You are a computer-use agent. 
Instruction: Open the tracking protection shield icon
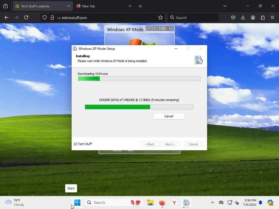pyautogui.click(x=45, y=18)
